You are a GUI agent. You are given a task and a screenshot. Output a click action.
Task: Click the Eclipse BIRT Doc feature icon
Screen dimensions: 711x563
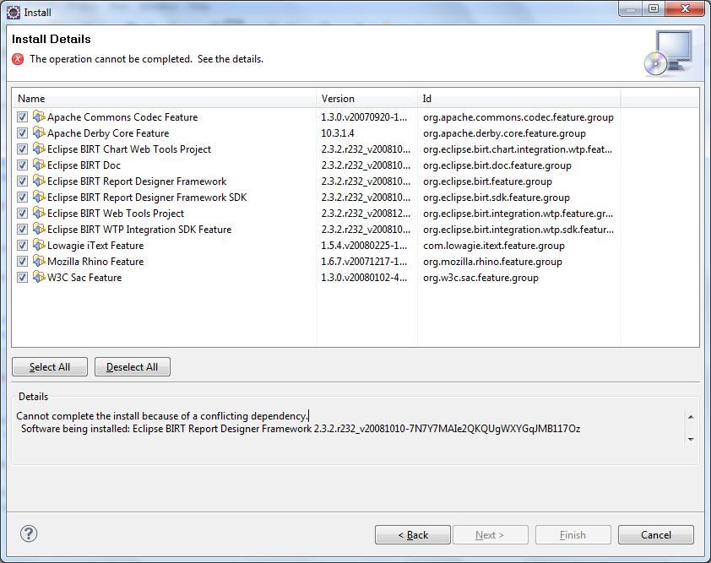coord(40,165)
